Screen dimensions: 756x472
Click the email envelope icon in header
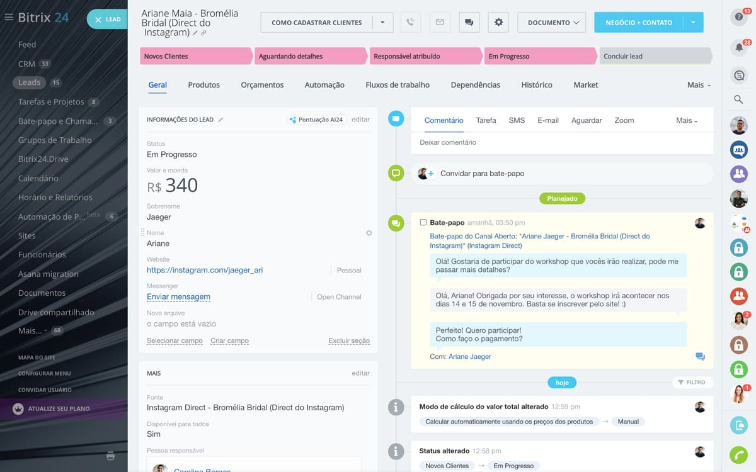pos(439,23)
